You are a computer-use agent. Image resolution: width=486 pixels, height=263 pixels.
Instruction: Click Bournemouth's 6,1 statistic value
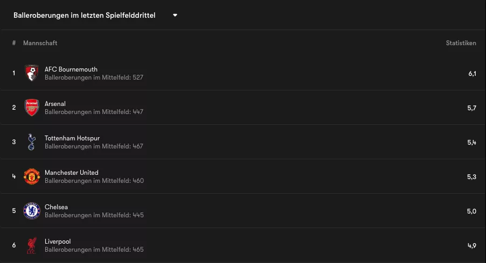(472, 74)
